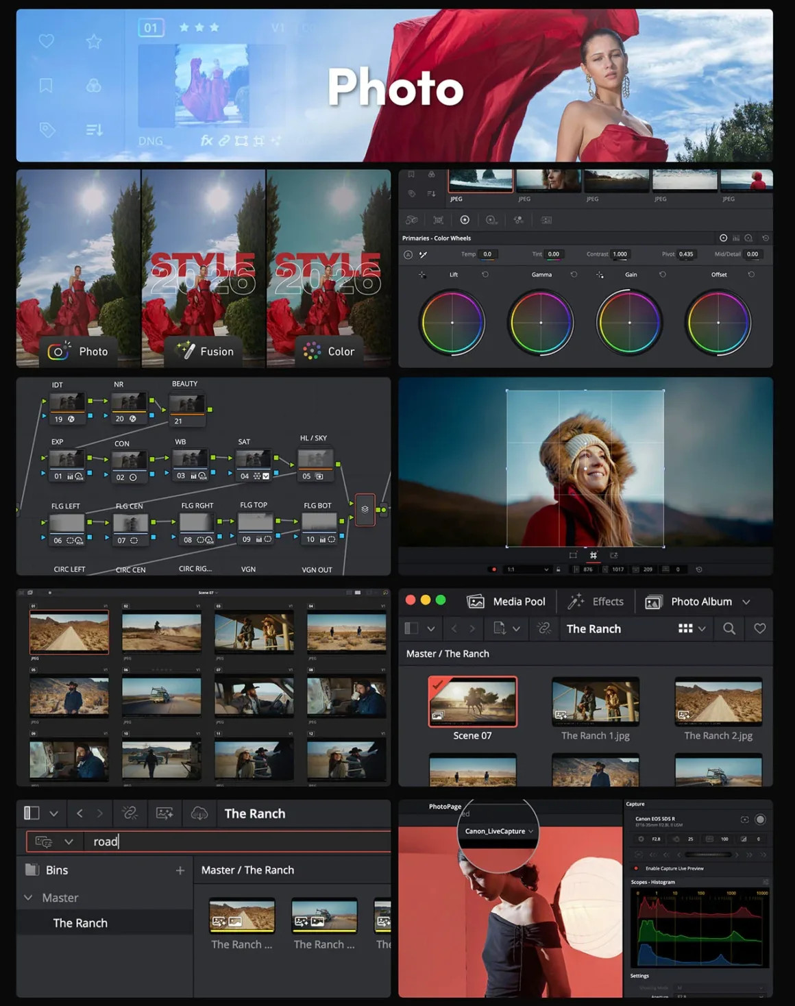Screen dimensions: 795x1006
Task: Select the Color page icon
Action: [312, 351]
